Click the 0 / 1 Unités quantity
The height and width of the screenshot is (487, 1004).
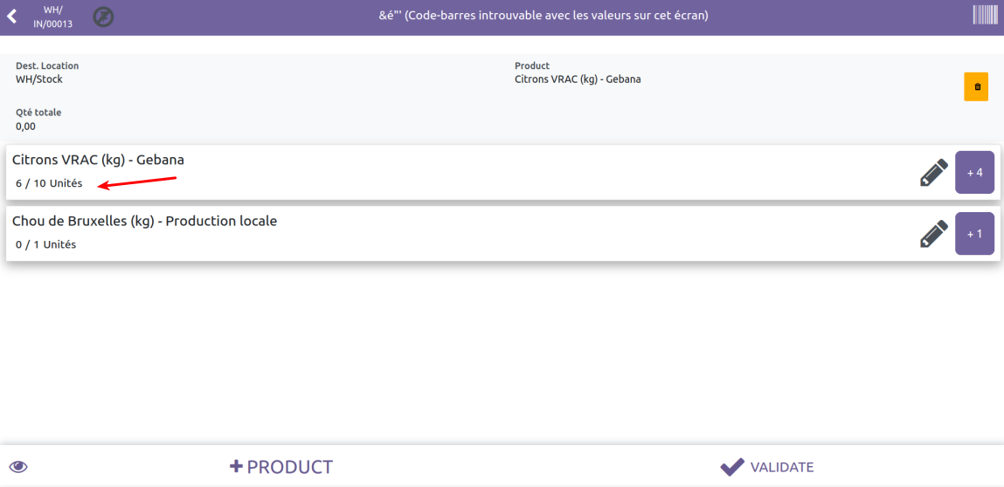(x=45, y=244)
